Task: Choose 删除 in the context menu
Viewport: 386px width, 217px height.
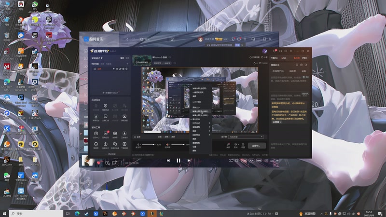Action: click(201, 150)
